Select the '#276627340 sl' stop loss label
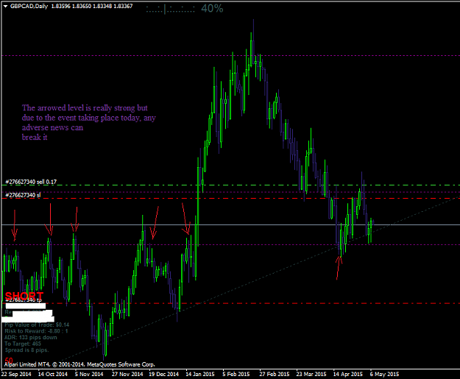The width and height of the screenshot is (460, 379). (23, 195)
